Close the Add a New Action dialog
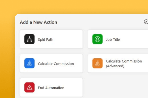Image resolution: width=148 pixels, height=98 pixels. coord(146,22)
